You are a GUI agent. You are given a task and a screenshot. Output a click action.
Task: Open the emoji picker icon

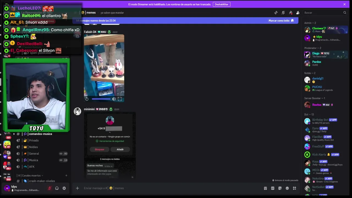point(287,188)
